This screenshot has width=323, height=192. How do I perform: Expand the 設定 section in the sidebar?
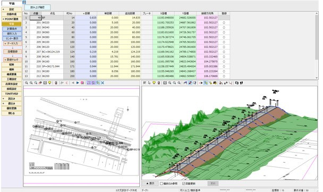(x=3, y=10)
